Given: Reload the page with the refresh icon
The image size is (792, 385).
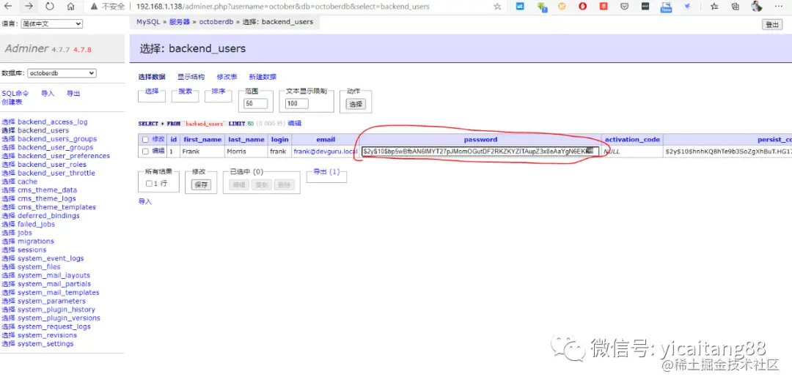Looking at the screenshot, I should point(50,7).
